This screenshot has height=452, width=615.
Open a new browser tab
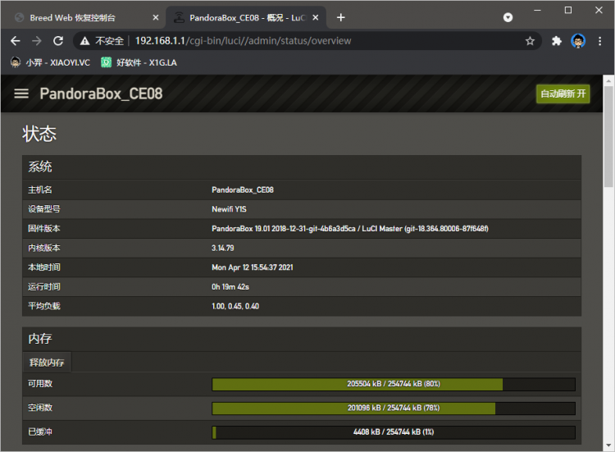(x=341, y=17)
